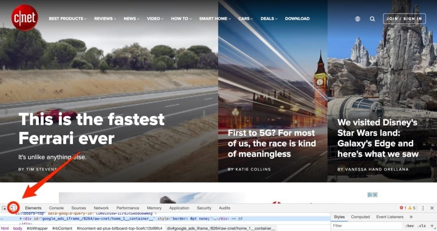Viewport: 437px width, 231px height.
Task: Close the DevTools panel
Action: (432, 208)
